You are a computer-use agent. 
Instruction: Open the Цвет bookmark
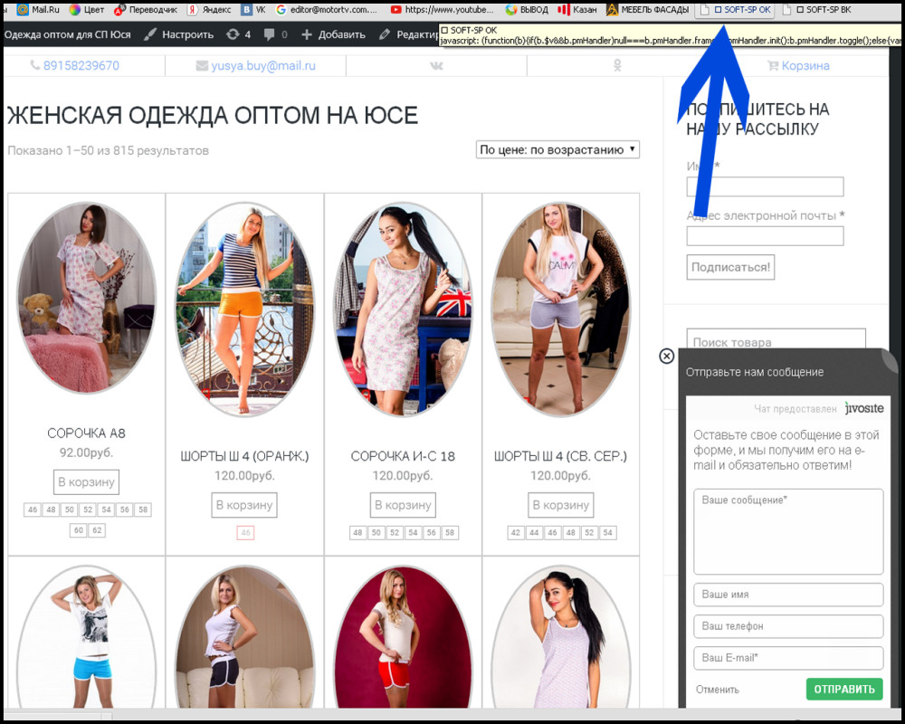click(87, 10)
